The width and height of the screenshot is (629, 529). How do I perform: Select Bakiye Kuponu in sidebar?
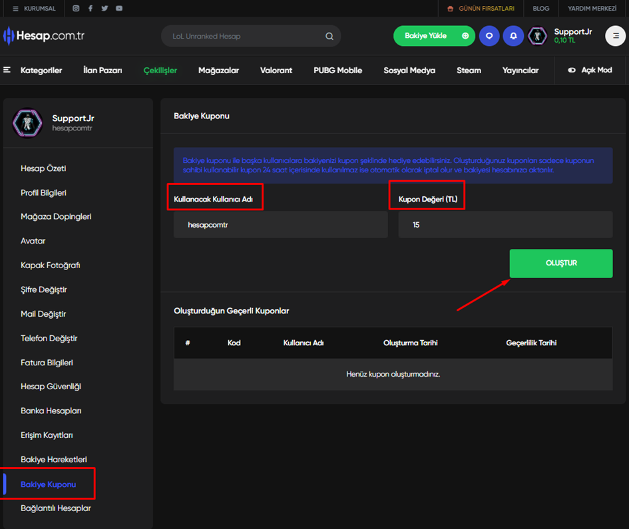(x=48, y=484)
